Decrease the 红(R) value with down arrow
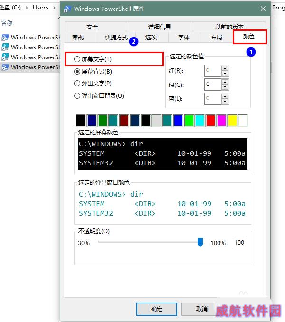Viewport: 285px width, 322px height. click(x=225, y=73)
